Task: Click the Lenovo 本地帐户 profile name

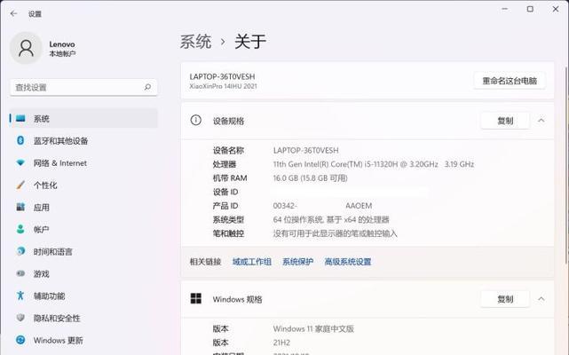Action: [62, 49]
